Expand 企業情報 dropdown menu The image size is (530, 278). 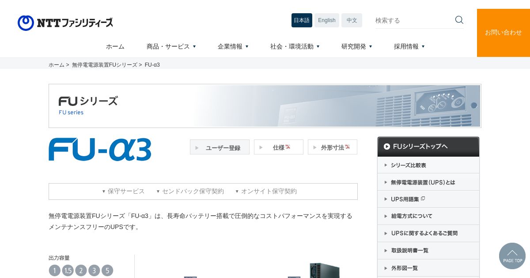click(233, 46)
